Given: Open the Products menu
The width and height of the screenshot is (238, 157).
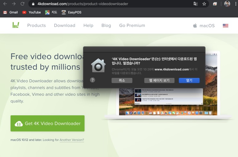Looking at the screenshot, I should point(36,25).
